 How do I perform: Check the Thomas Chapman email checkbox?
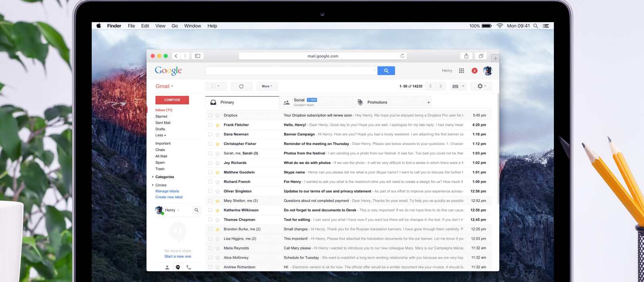click(x=210, y=220)
